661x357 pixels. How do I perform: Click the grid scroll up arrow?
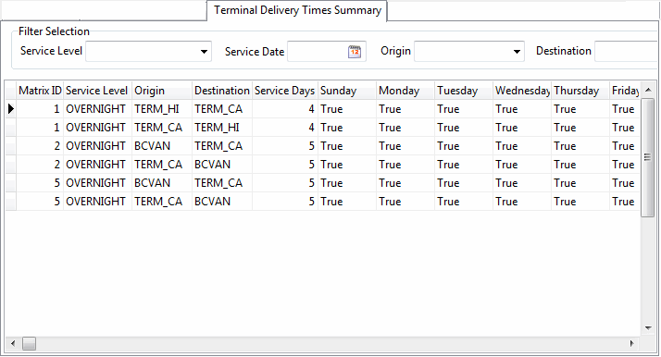(x=648, y=90)
